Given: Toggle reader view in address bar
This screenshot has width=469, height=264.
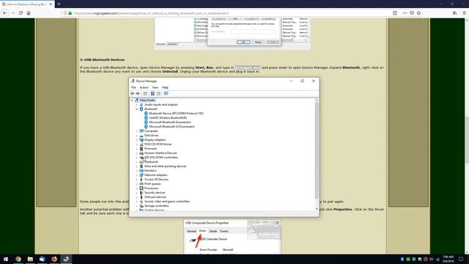Looking at the screenshot, I should pos(395,13).
